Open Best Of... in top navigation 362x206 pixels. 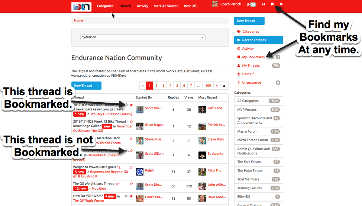[191, 6]
